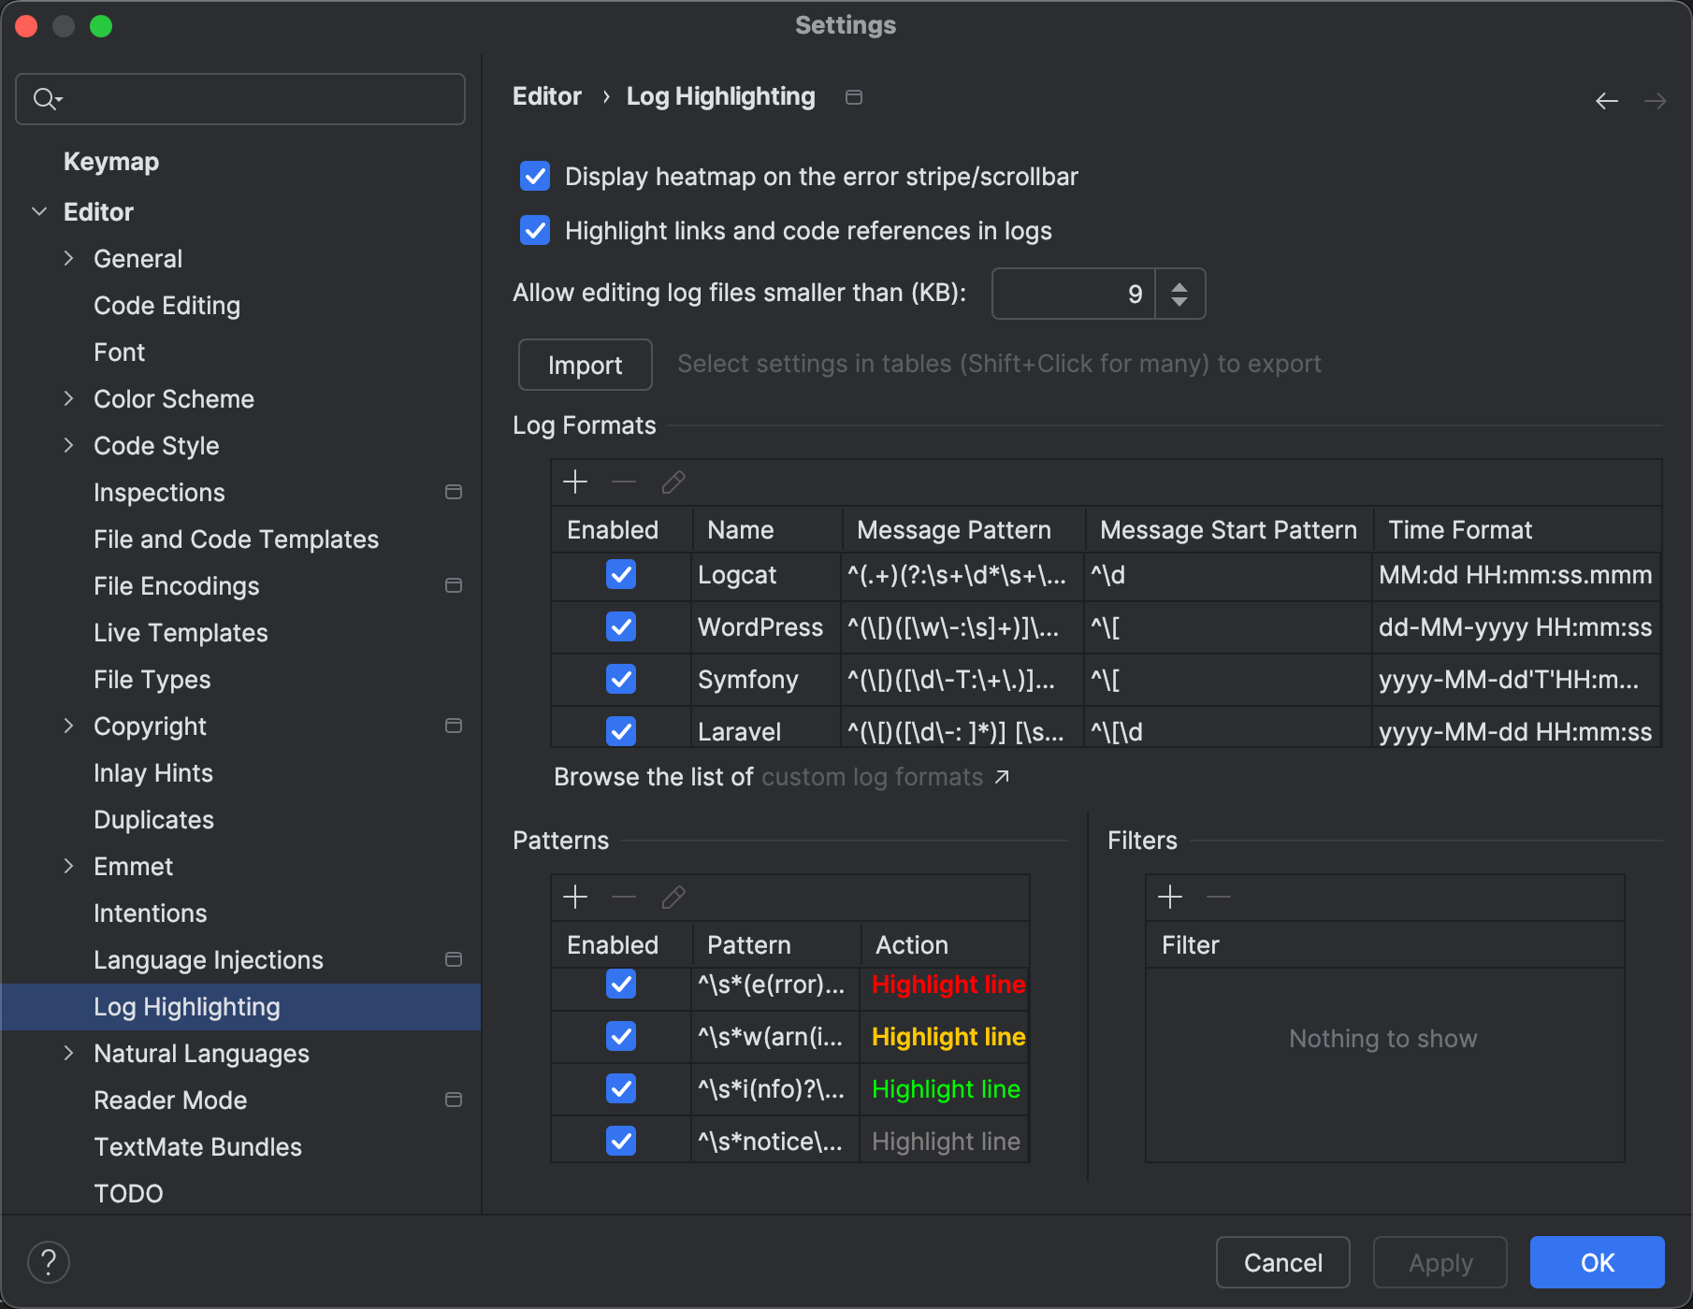Add a new log format entry

click(575, 482)
